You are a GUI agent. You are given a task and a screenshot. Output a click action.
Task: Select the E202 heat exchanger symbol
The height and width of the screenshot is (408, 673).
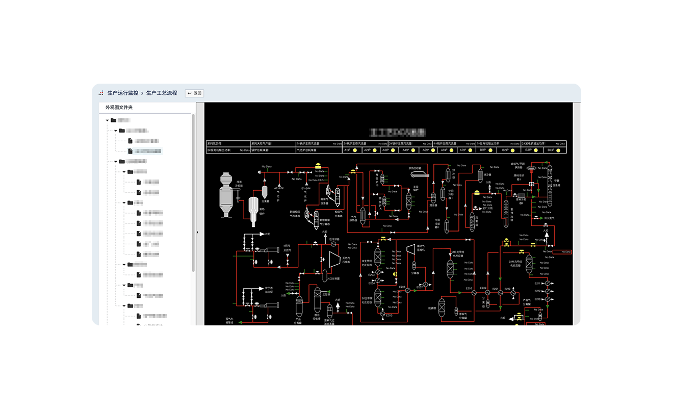(x=474, y=293)
